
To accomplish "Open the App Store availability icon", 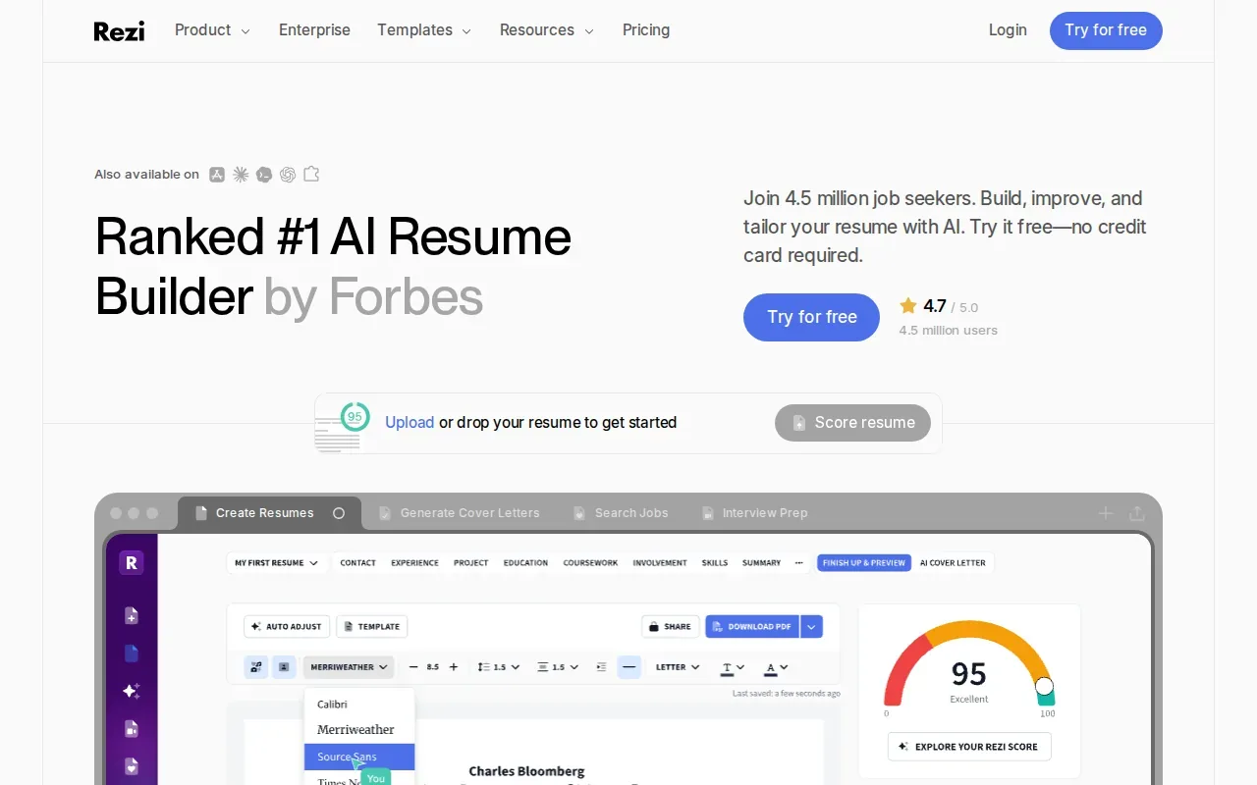I will [217, 175].
